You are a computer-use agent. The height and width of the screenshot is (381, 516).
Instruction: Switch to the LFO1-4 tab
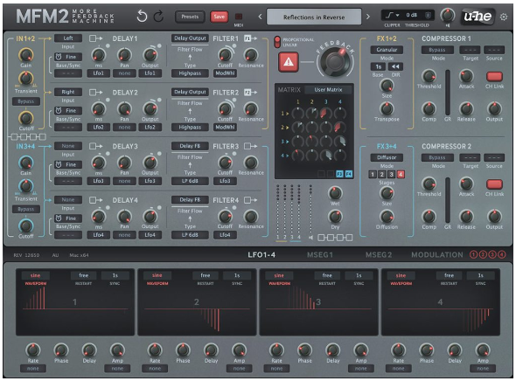261,255
